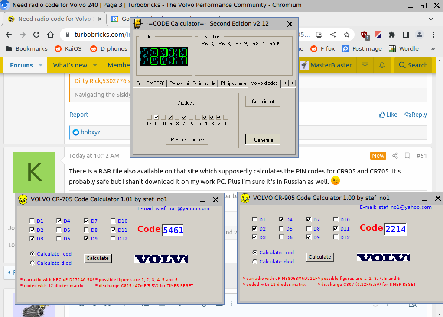Reply to the post with Reply link
The image size is (443, 317).
(x=415, y=115)
